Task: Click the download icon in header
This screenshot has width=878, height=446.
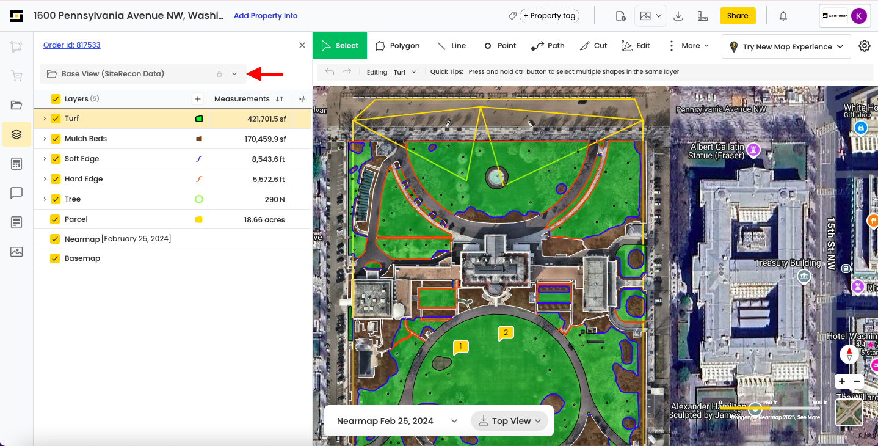Action: (x=678, y=16)
